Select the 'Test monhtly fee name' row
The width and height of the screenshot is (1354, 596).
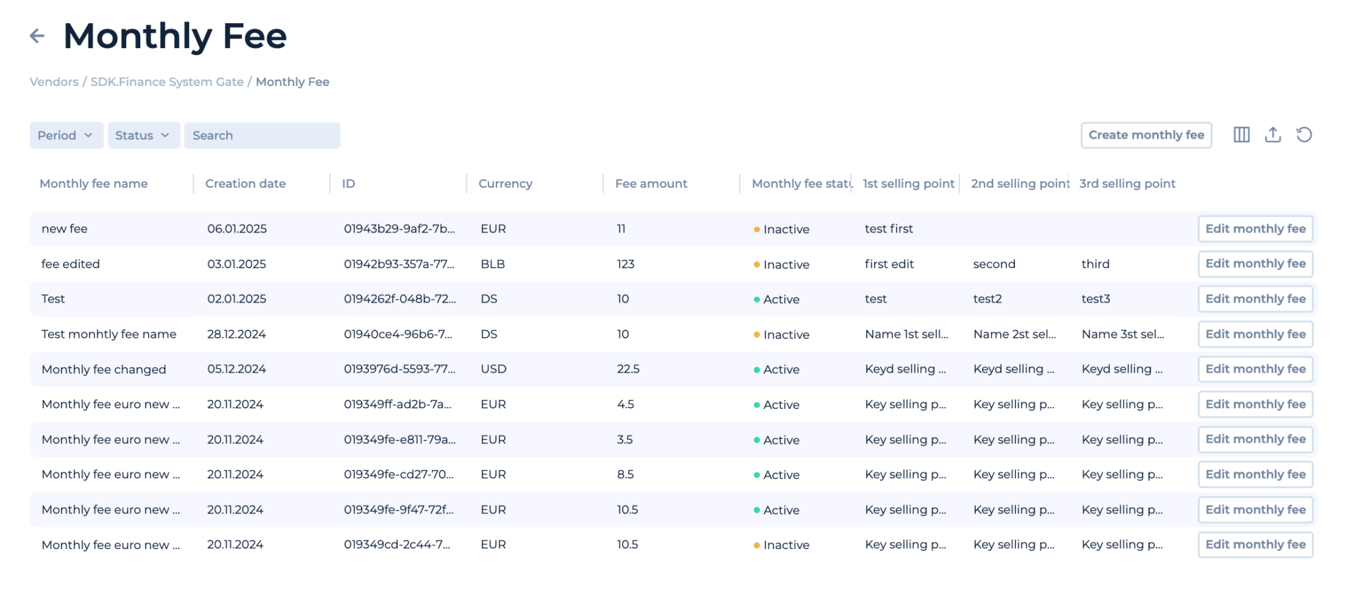tap(108, 334)
